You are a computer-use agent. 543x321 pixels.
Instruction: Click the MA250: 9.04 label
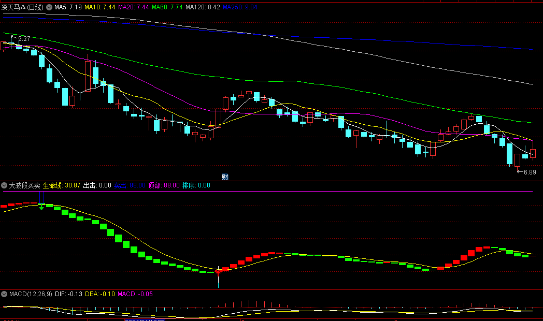point(240,7)
